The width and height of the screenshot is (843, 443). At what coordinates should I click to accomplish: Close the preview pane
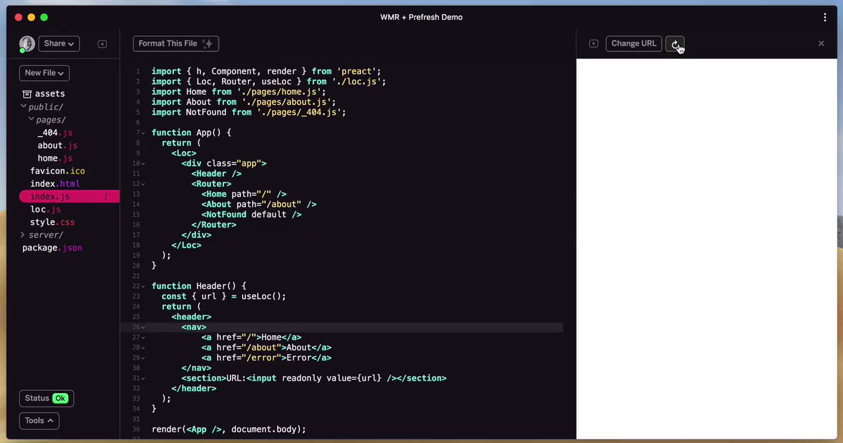click(821, 44)
